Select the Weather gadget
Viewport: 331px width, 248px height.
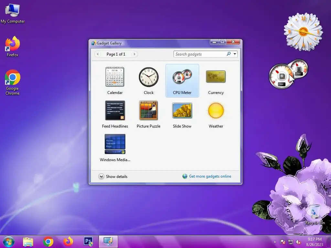pos(216,114)
